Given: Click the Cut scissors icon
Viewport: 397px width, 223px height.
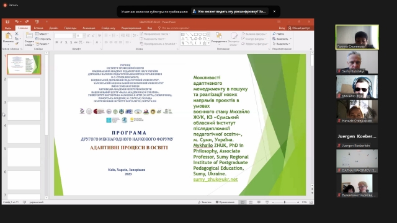Looking at the screenshot, I should [17, 33].
